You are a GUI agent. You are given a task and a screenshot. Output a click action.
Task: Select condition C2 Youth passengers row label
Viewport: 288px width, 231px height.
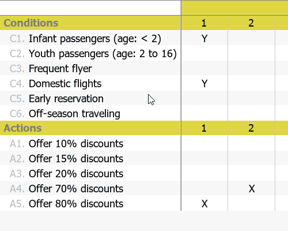click(90, 54)
